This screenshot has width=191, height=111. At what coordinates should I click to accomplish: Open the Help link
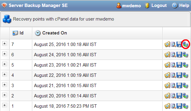click(x=184, y=5)
